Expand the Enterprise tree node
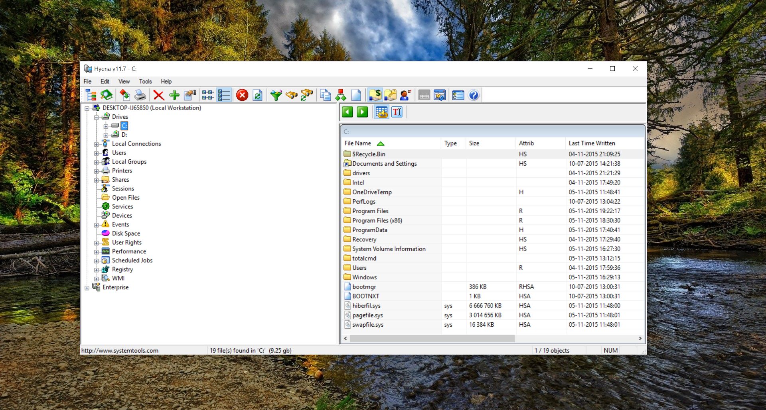The width and height of the screenshot is (766, 410). point(87,288)
